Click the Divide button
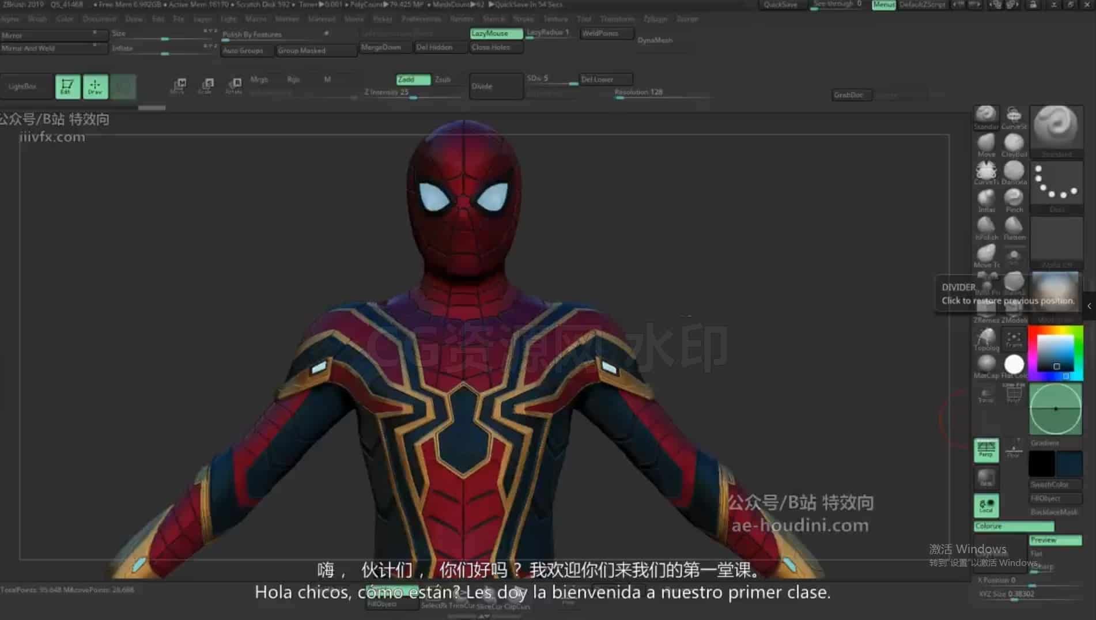 coord(496,86)
